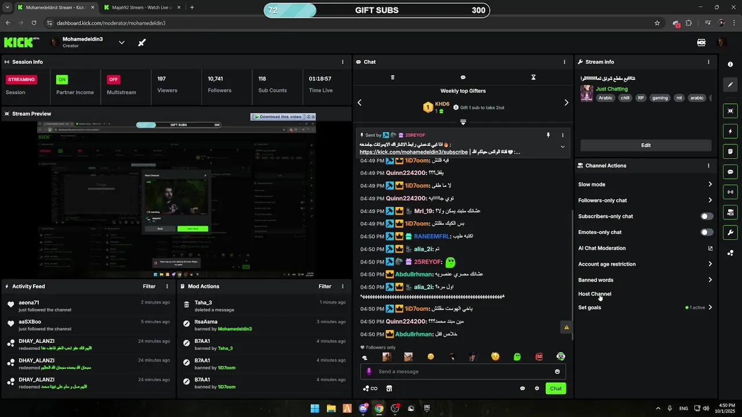The height and width of the screenshot is (417, 742).
Task: Click the chat bubble icon in right sidebar
Action: (x=730, y=172)
